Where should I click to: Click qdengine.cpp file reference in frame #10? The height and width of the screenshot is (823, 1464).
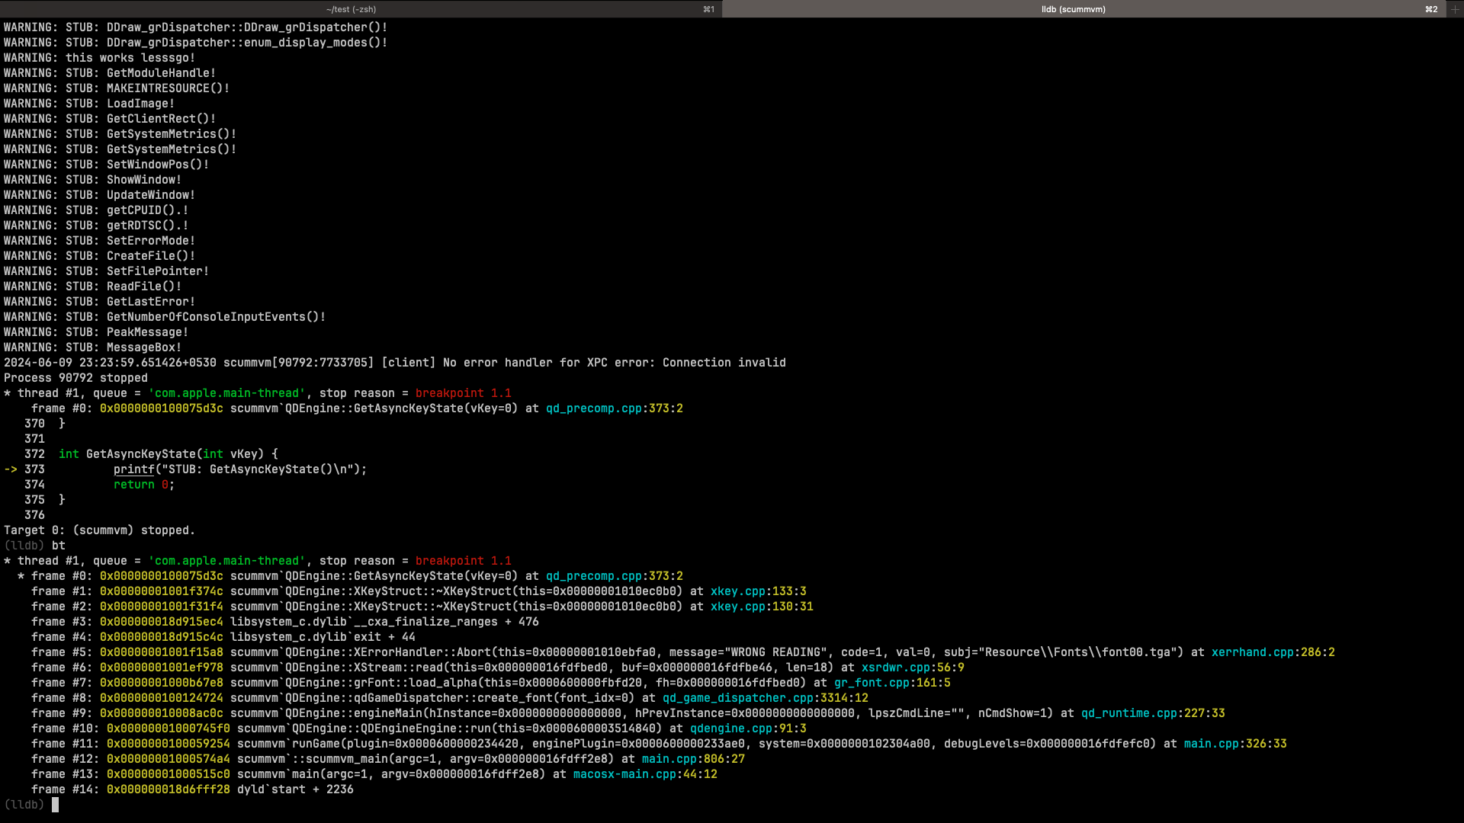click(730, 729)
